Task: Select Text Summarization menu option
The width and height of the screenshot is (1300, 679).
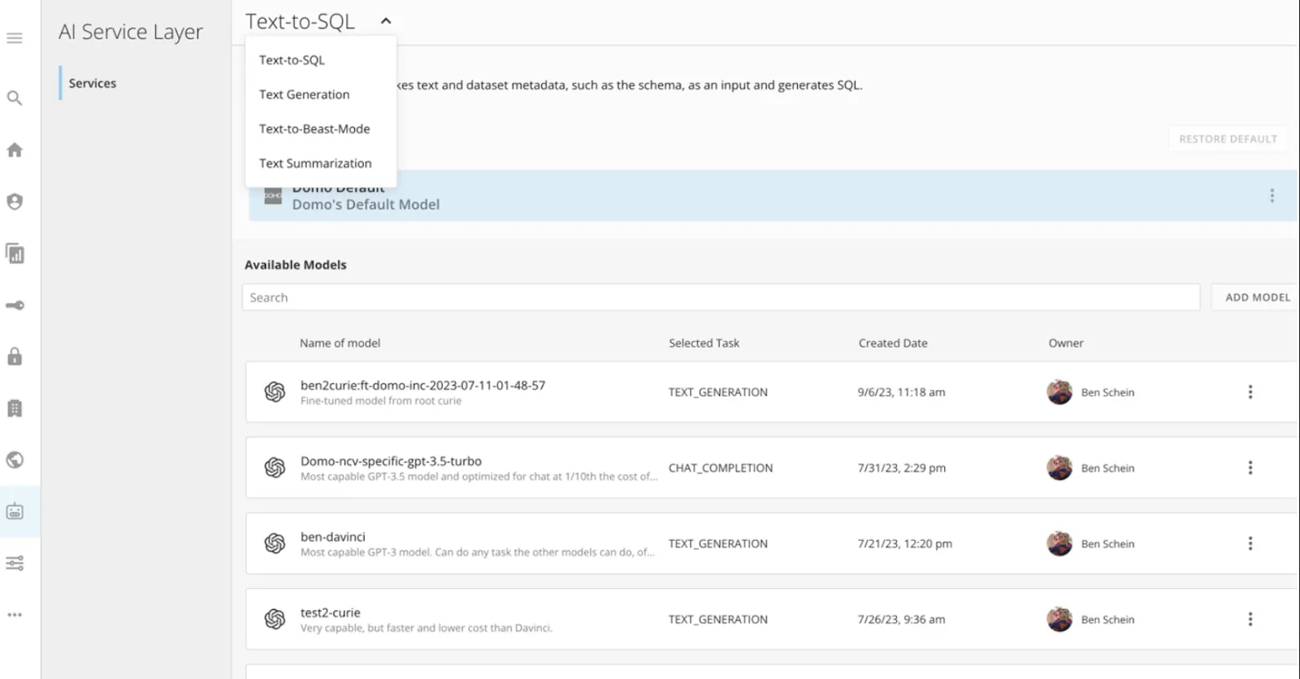Action: (x=315, y=163)
